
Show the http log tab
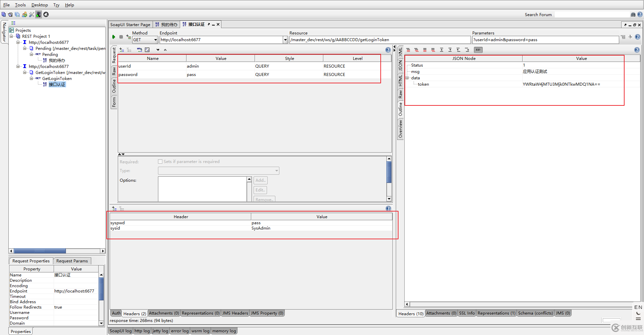[x=142, y=331]
